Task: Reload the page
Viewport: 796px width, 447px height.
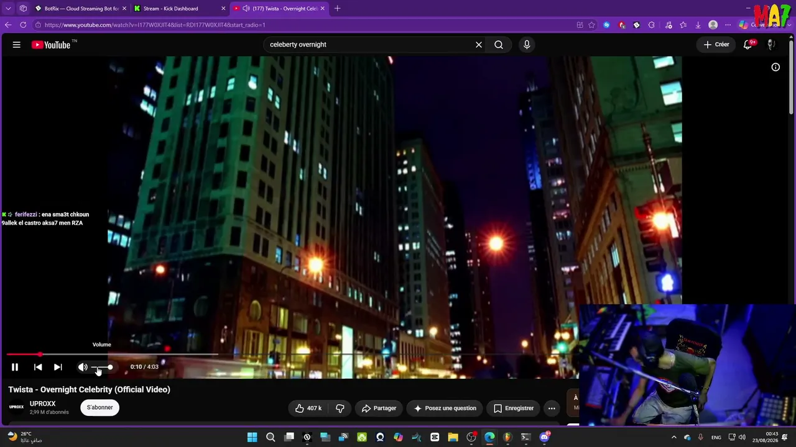Action: tap(23, 25)
